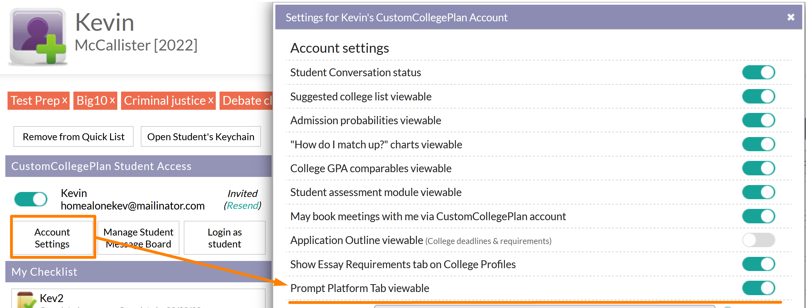Toggle Suggested college list viewable
Image resolution: width=806 pixels, height=308 pixels.
758,96
